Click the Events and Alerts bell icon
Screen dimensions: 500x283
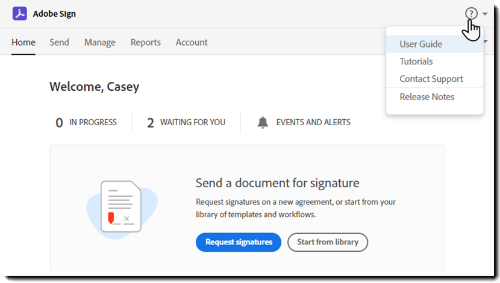(263, 122)
